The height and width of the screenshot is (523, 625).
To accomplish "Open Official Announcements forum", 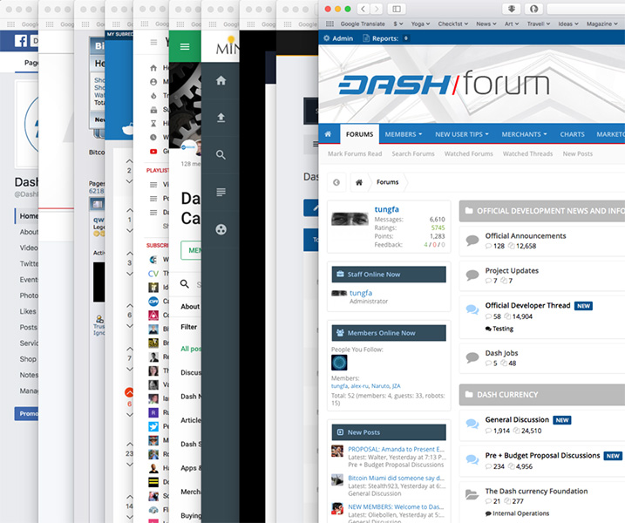I will (x=526, y=235).
